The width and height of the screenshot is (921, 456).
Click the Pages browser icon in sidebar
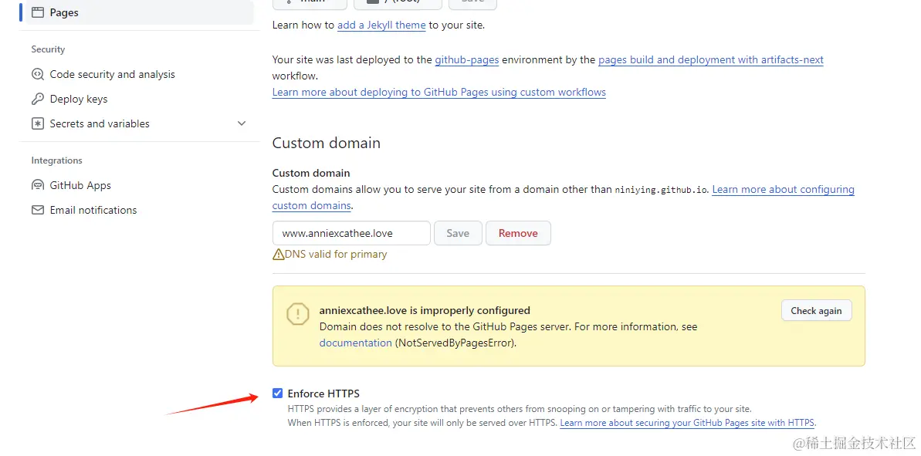pos(38,12)
